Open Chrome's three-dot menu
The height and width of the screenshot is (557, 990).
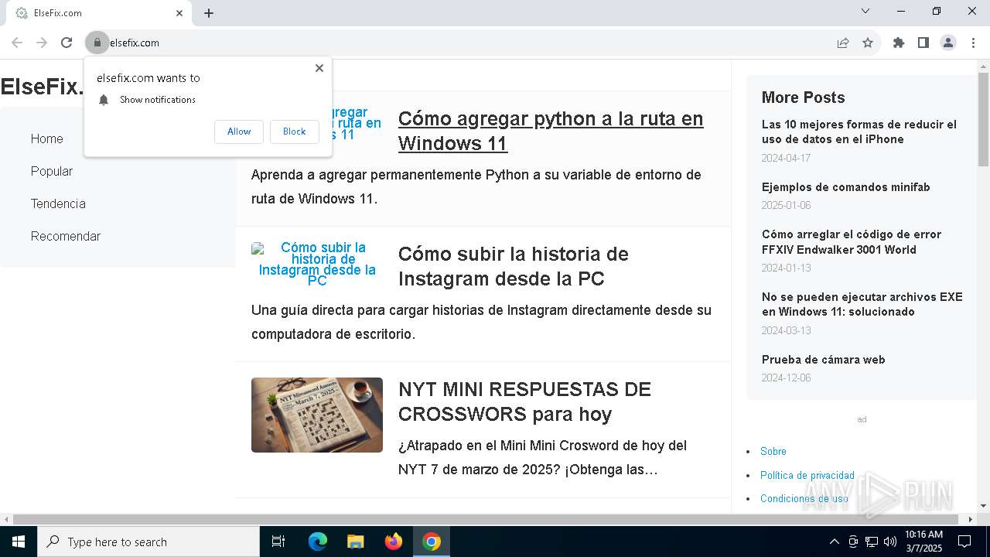tap(973, 43)
